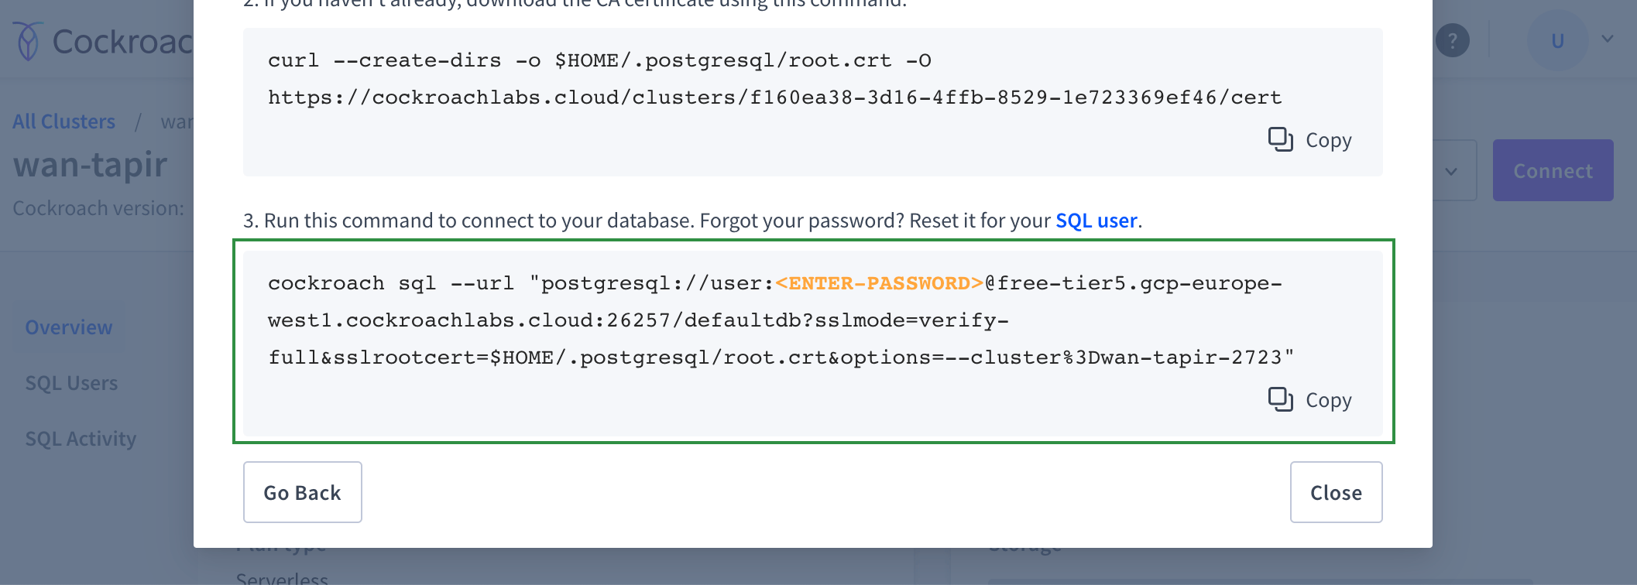This screenshot has height=585, width=1637.
Task: Open the help question mark icon
Action: [1452, 41]
